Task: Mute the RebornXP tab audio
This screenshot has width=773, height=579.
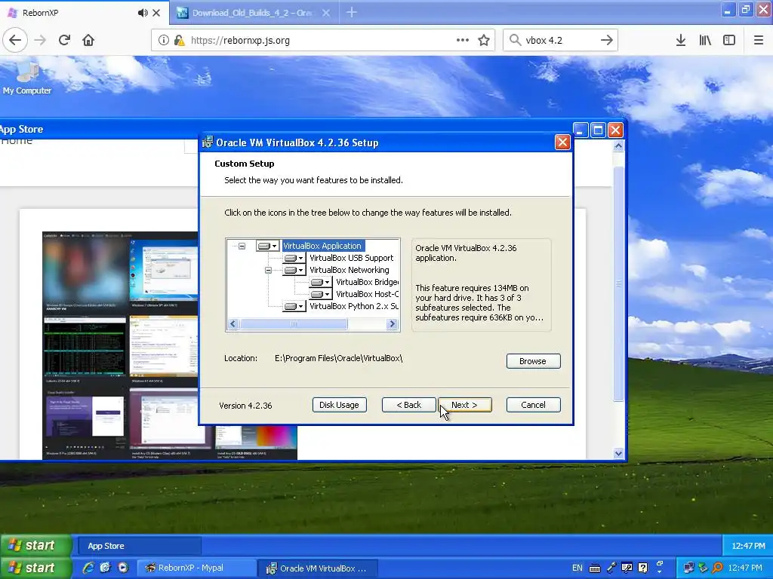Action: 143,13
